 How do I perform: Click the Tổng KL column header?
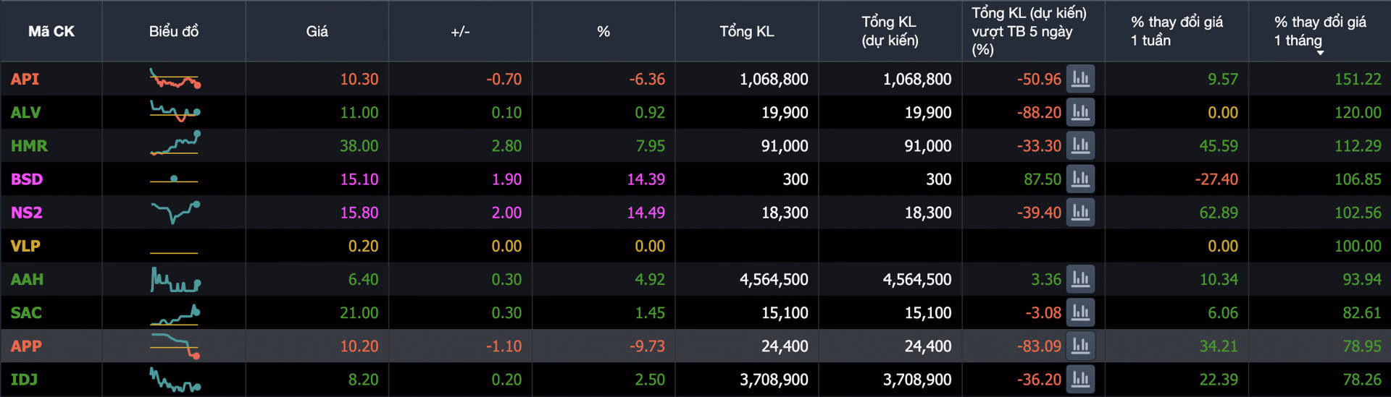tap(746, 31)
